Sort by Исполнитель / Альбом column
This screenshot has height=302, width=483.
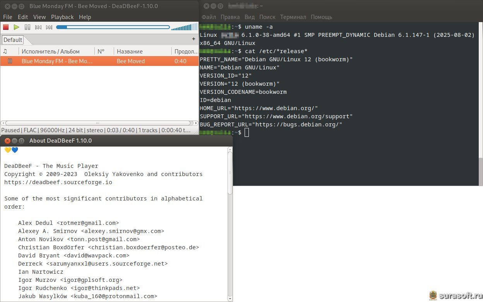pyautogui.click(x=57, y=51)
